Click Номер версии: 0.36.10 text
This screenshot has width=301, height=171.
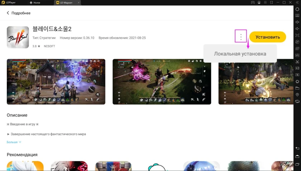point(77,38)
